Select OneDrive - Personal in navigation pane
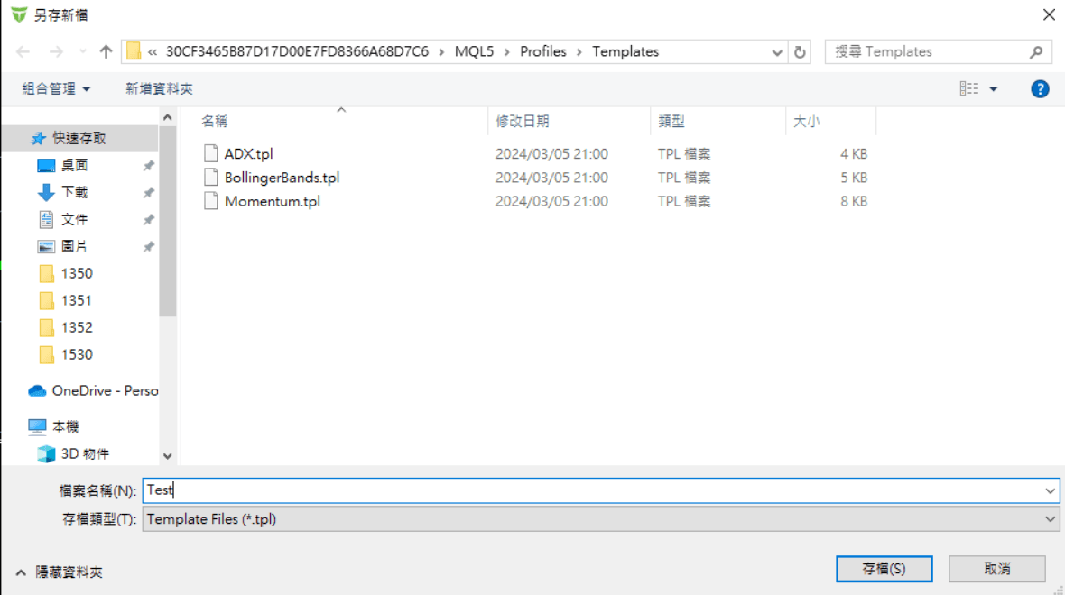The height and width of the screenshot is (595, 1065). coord(105,390)
